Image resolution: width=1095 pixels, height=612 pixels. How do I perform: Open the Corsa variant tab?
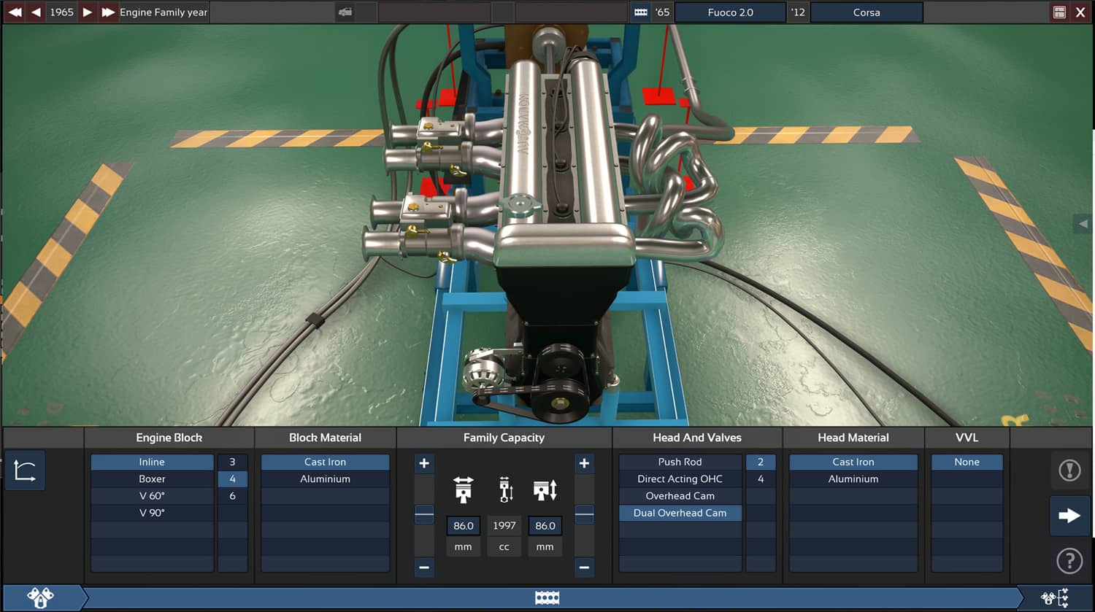click(867, 12)
